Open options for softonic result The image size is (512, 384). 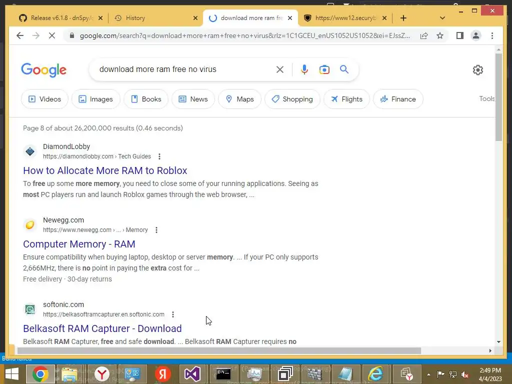(173, 314)
